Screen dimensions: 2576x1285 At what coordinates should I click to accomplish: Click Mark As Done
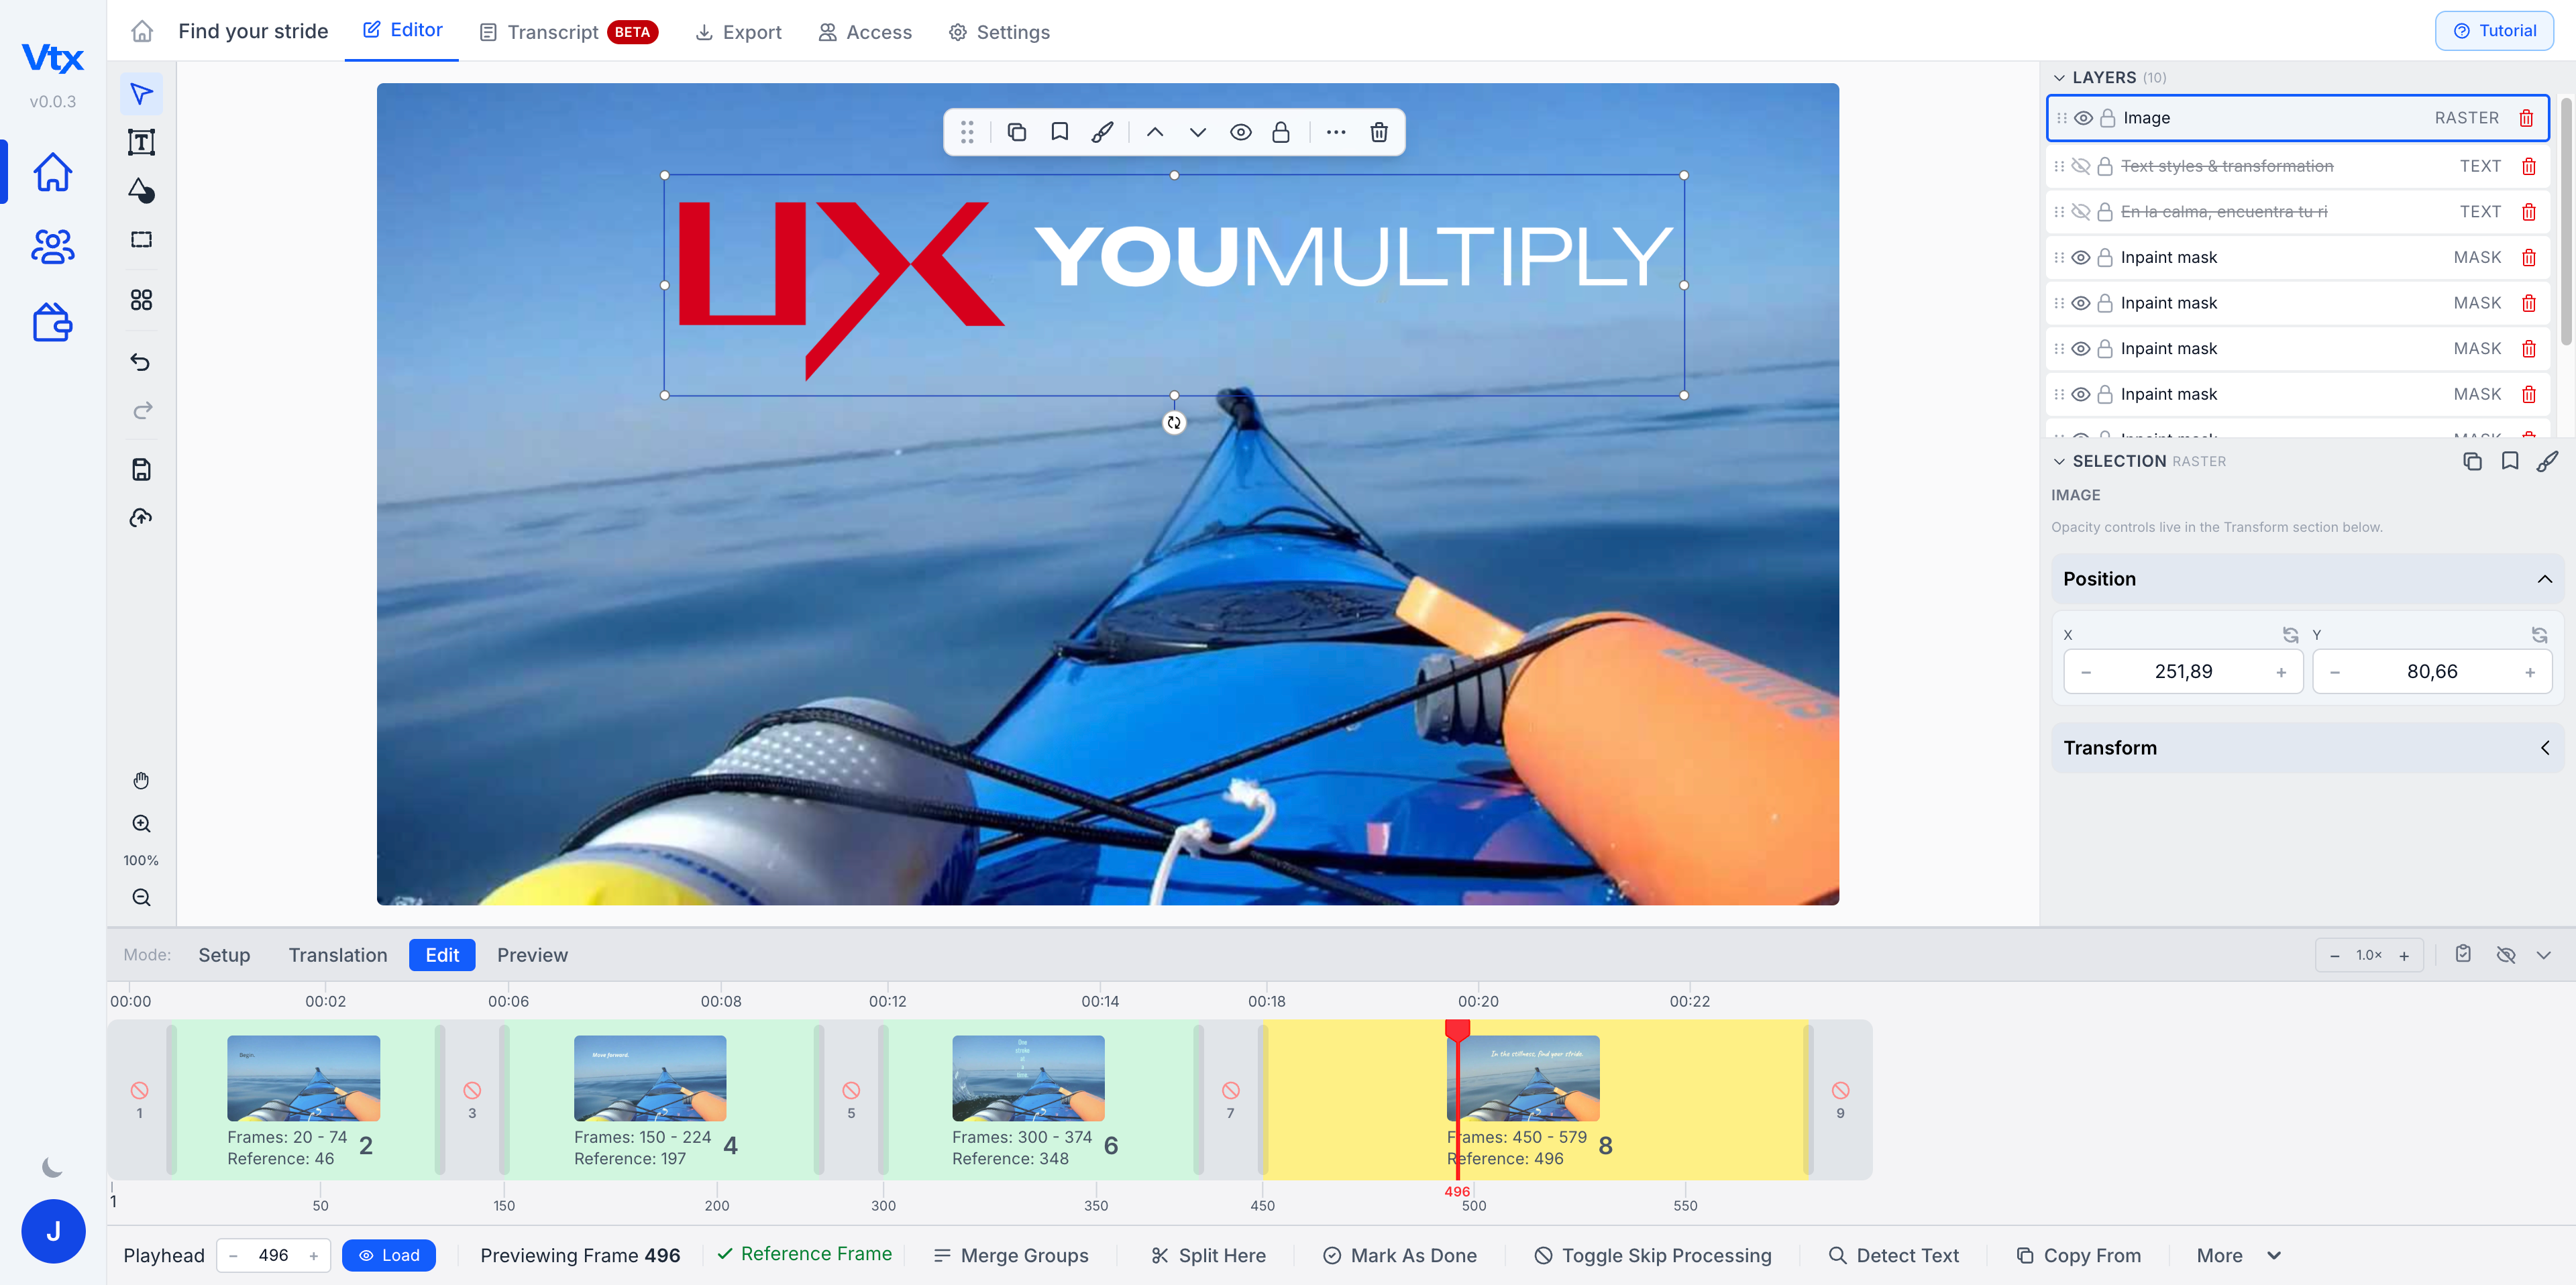(1399, 1255)
